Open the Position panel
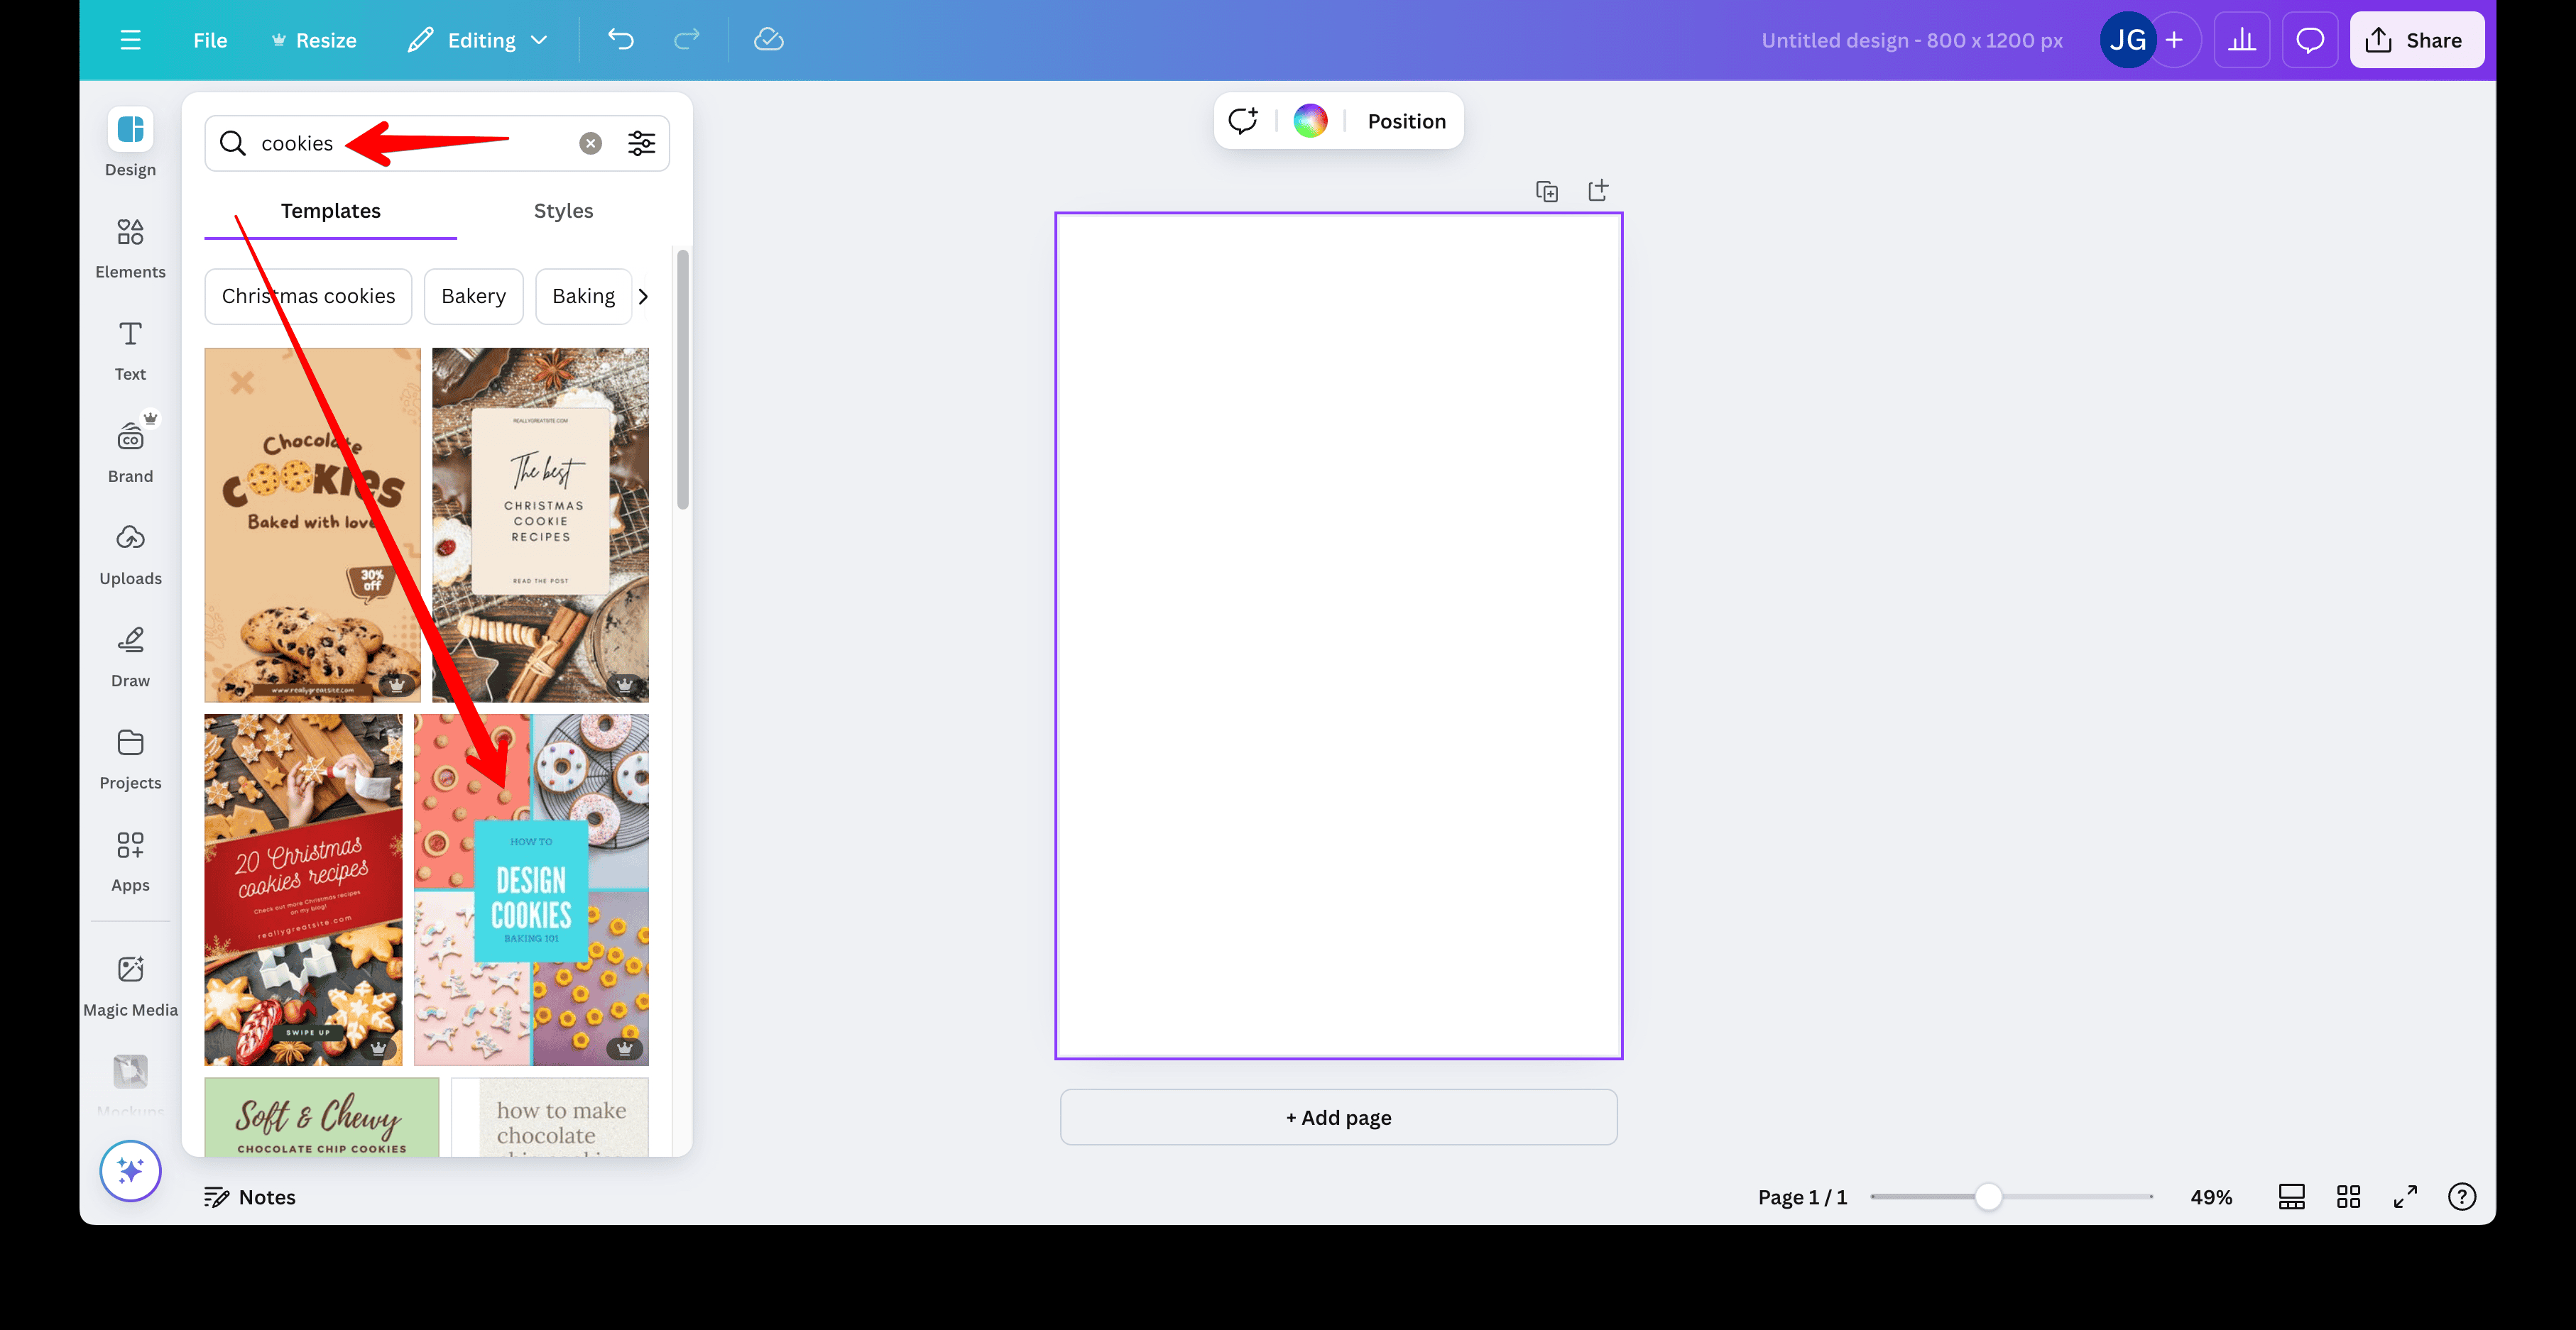This screenshot has height=1330, width=2576. coord(1406,121)
